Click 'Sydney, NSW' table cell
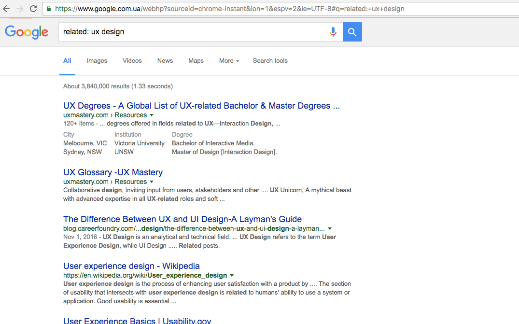Image resolution: width=519 pixels, height=324 pixels. tap(83, 152)
